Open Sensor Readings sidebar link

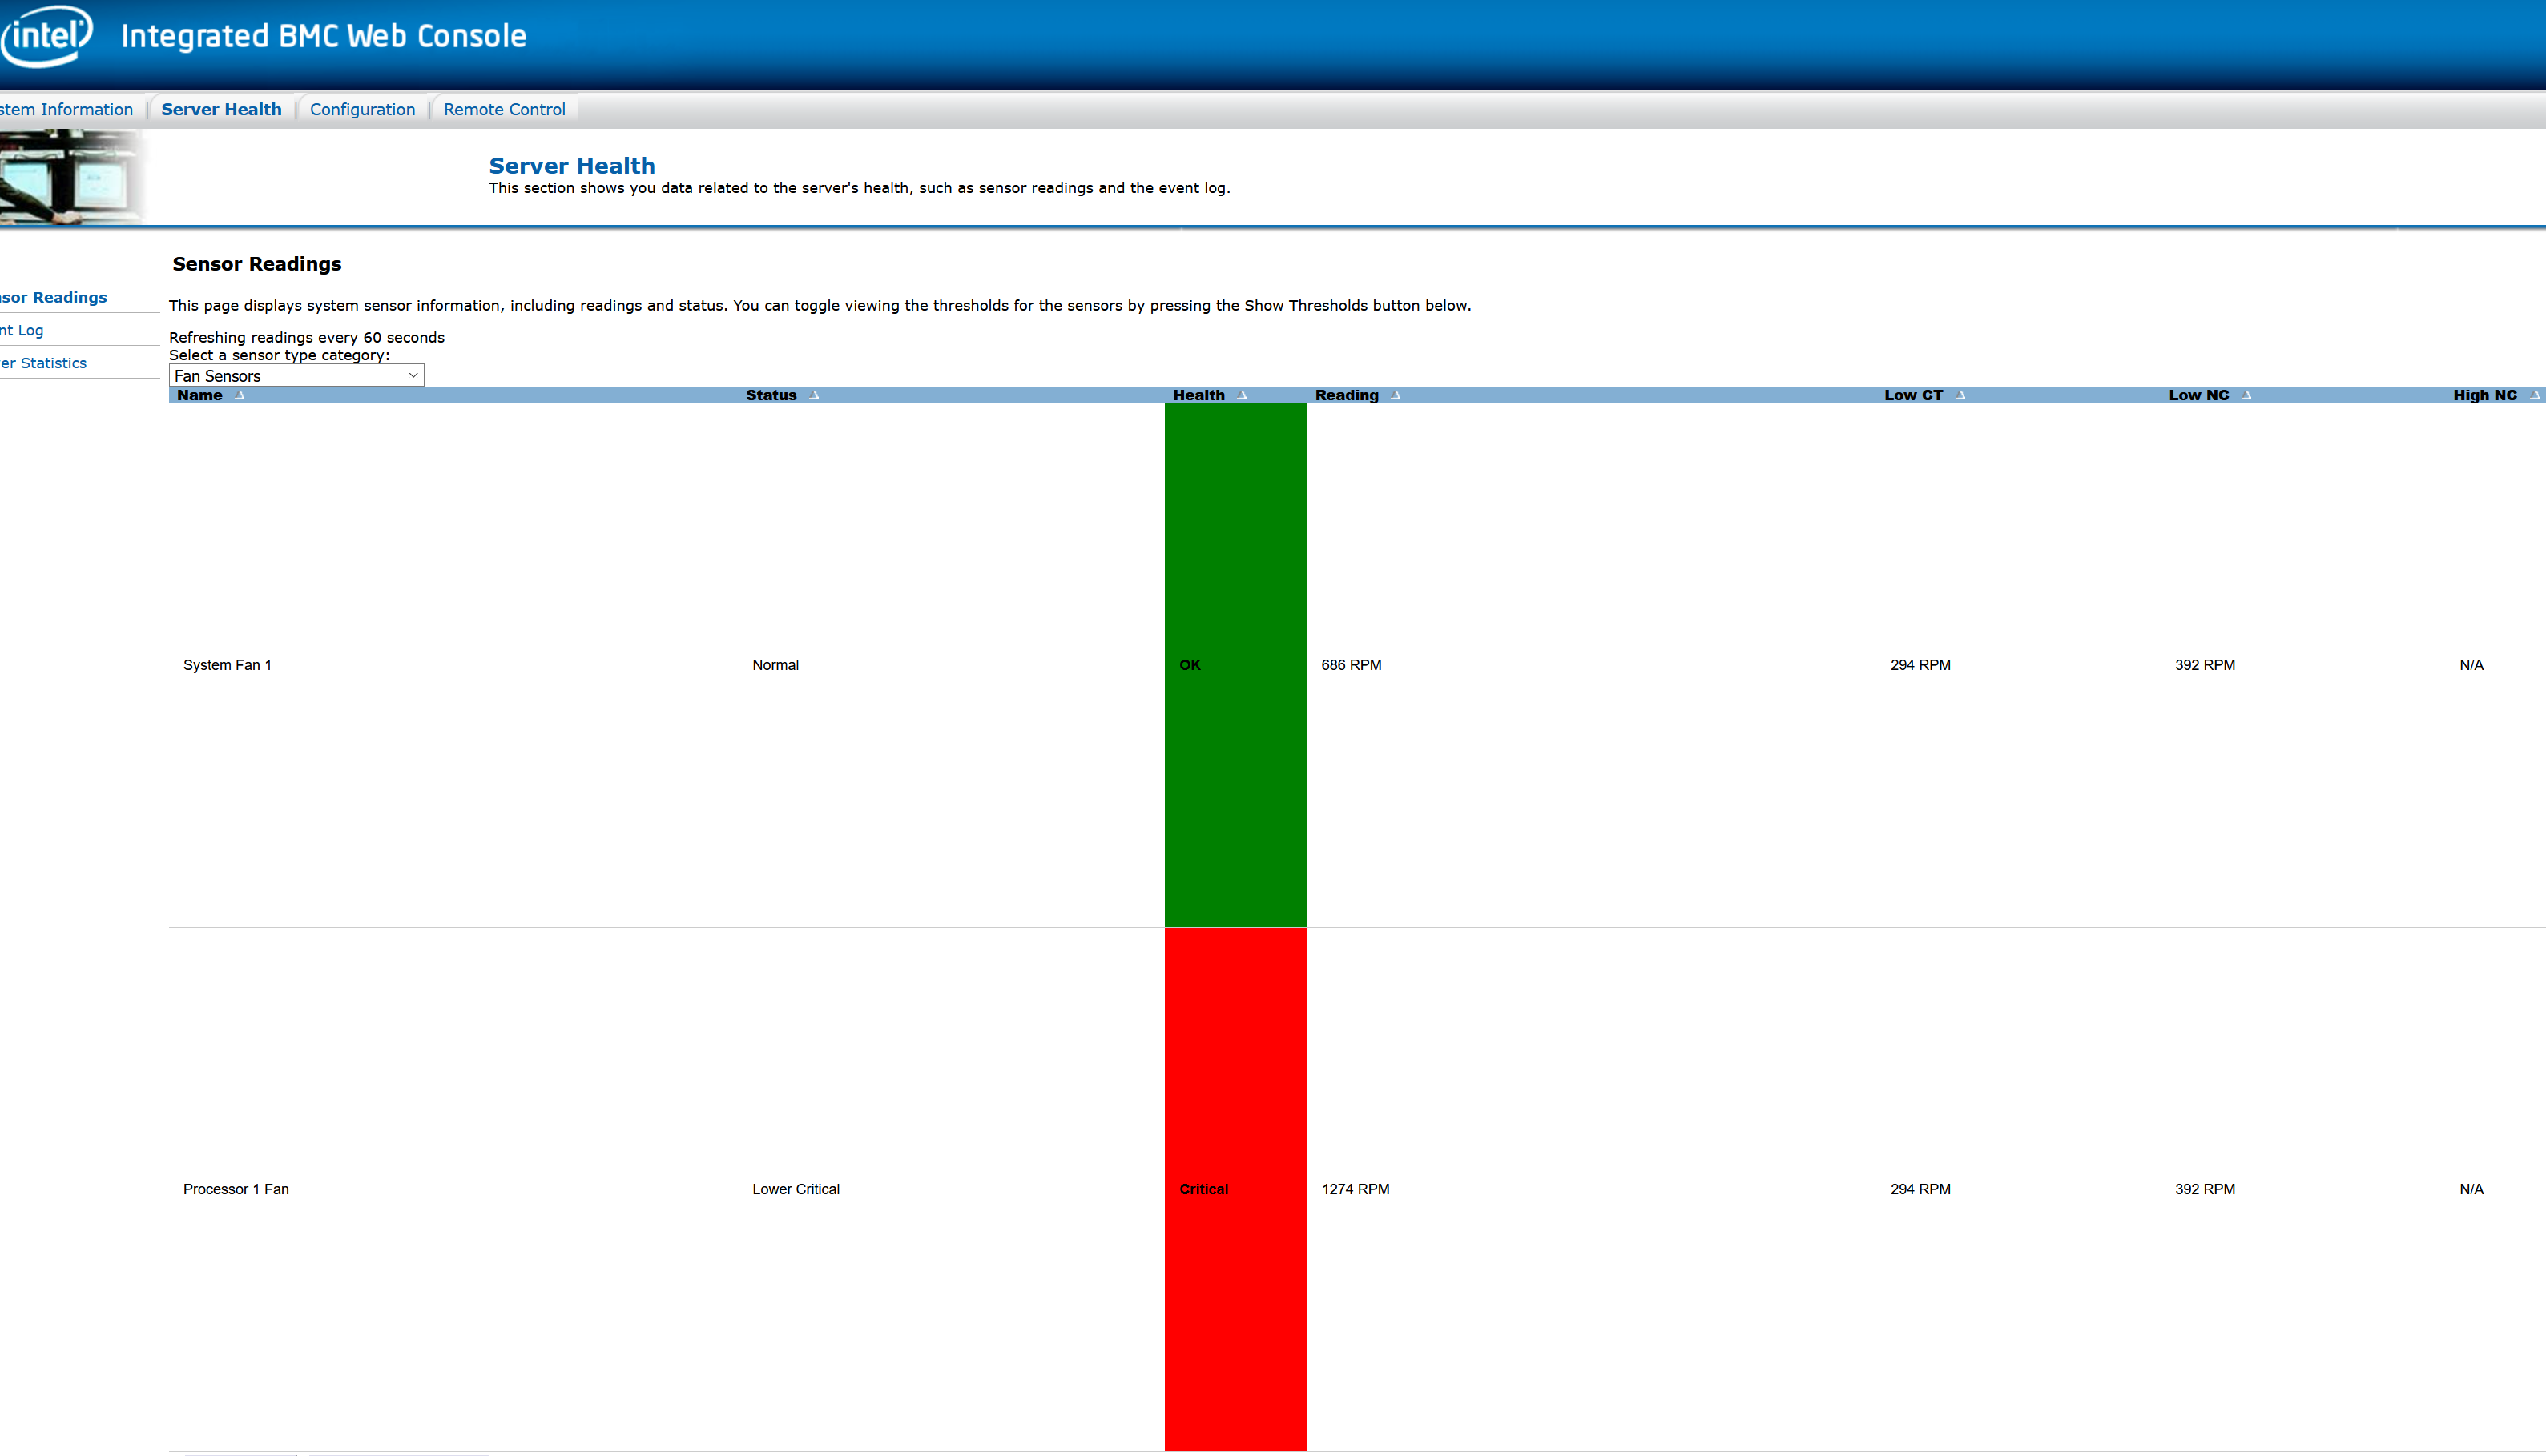(x=54, y=298)
